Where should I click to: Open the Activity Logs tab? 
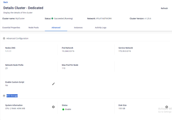coord(101,28)
